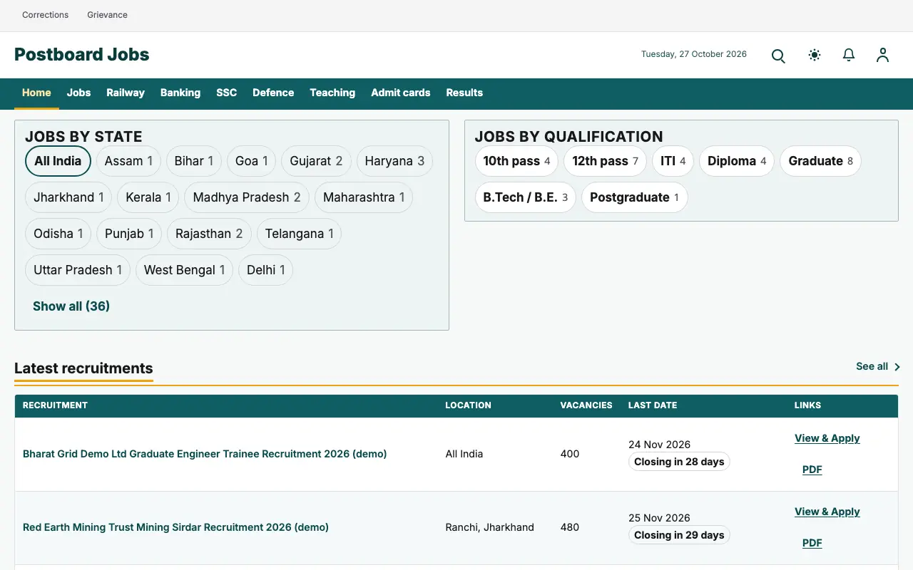Click the VACANCIES column header

pos(586,405)
